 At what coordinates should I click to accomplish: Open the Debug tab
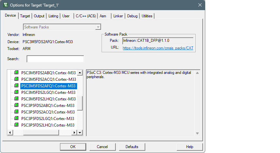(132, 16)
